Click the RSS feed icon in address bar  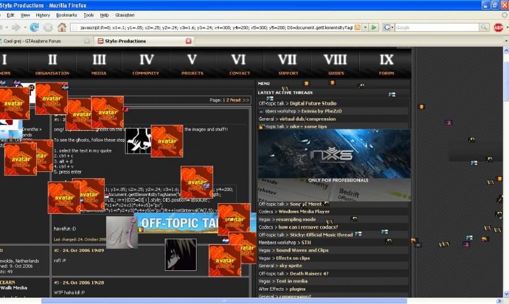[358, 27]
